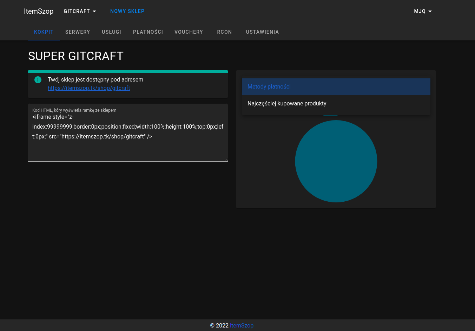This screenshot has height=331, width=475.
Task: Go to the ItemSzop home logo
Action: coord(39,11)
